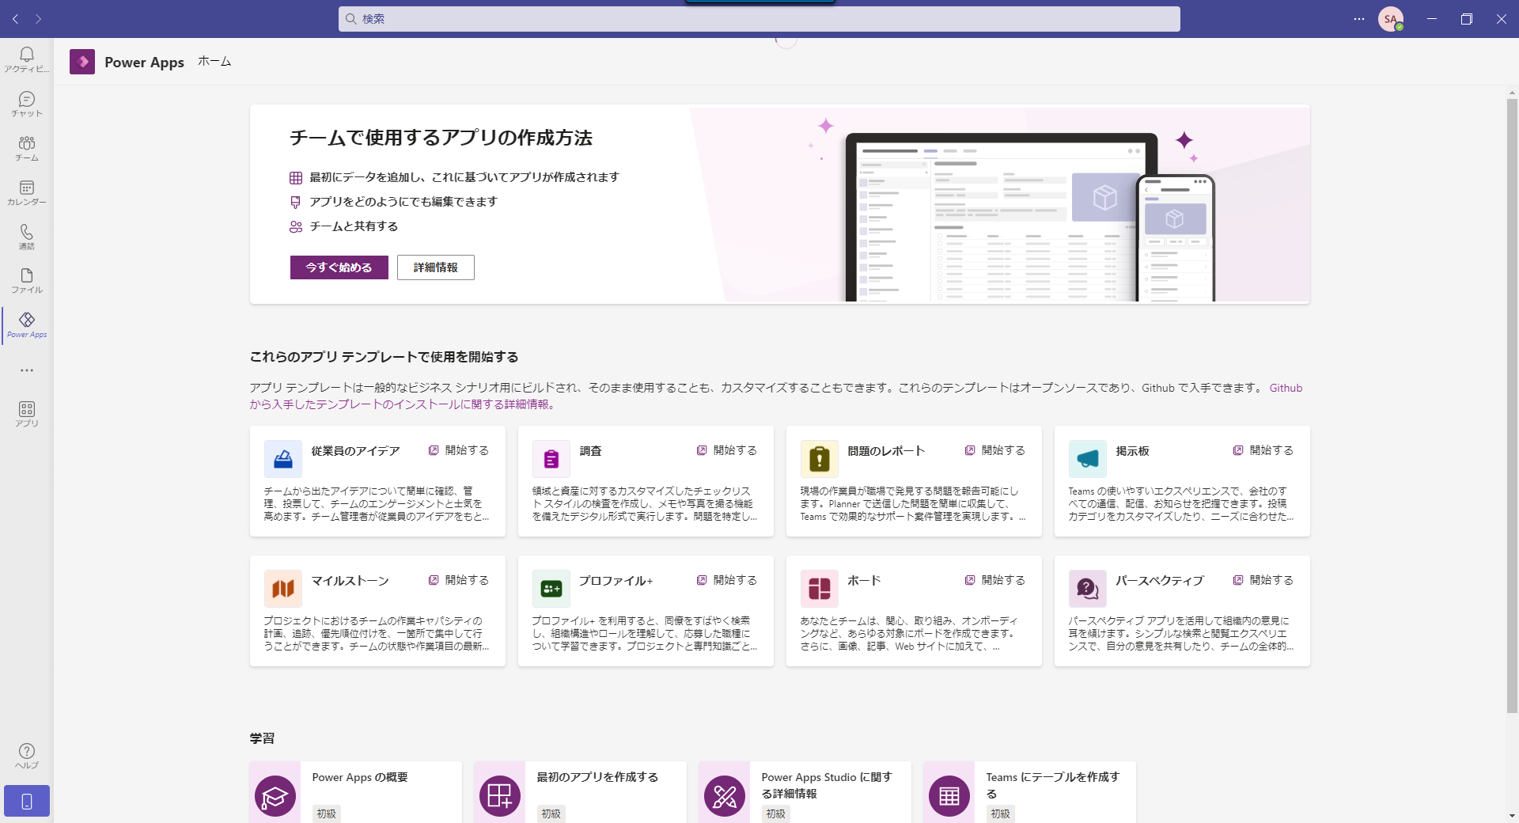Click Power Apps の概要 graduation cap icon

coord(275,795)
